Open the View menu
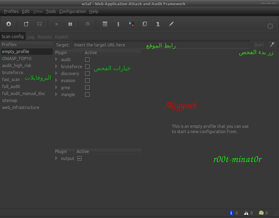The image size is (279, 218). coord(38,12)
